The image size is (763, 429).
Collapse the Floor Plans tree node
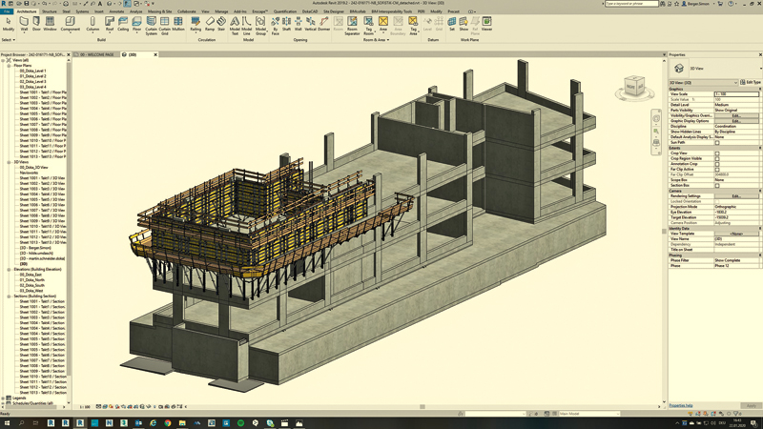[10, 65]
